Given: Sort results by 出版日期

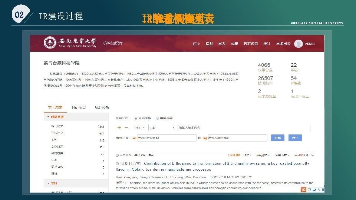Looking at the screenshot, I should (234, 155).
